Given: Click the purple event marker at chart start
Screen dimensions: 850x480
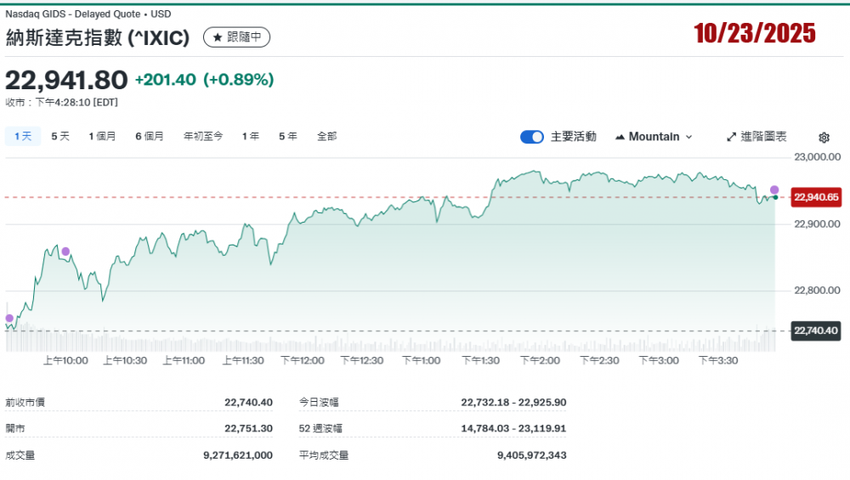Looking at the screenshot, I should [x=9, y=319].
